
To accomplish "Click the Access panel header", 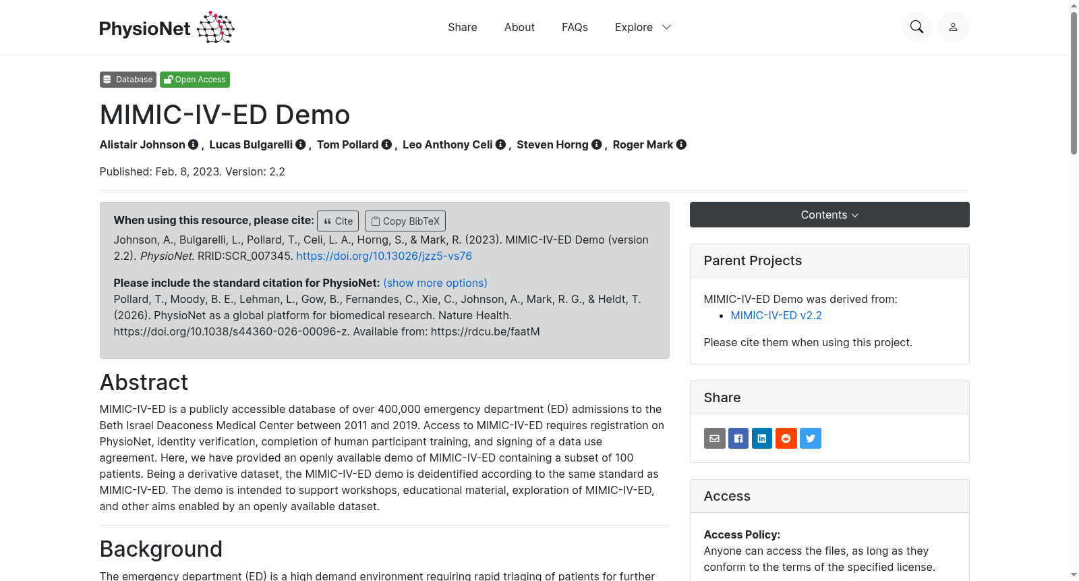I will coord(829,496).
